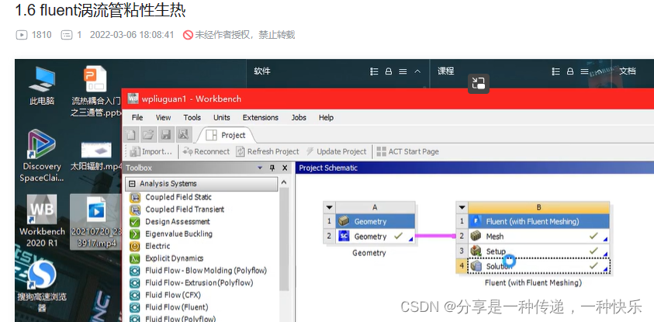Select Fluid Flow - Extrusion (Polyflow)
The image size is (654, 322).
(192, 282)
